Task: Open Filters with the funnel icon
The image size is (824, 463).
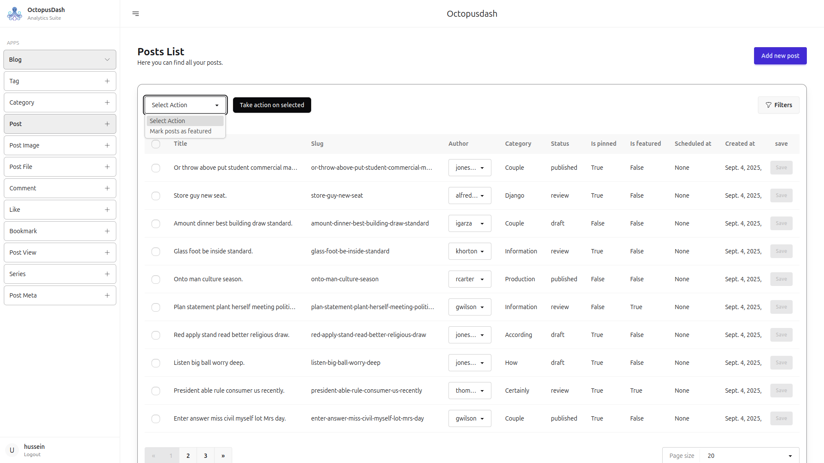Action: point(779,105)
